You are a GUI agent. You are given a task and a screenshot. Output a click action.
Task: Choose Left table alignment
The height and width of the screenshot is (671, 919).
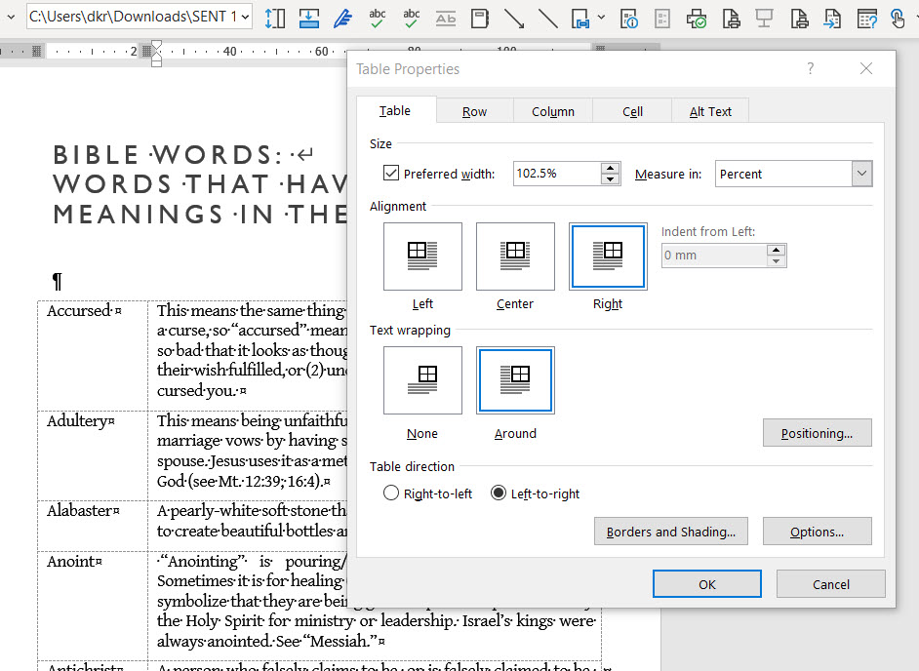422,257
